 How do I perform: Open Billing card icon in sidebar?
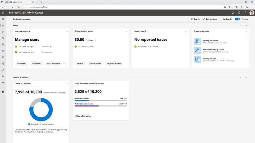click(3, 51)
